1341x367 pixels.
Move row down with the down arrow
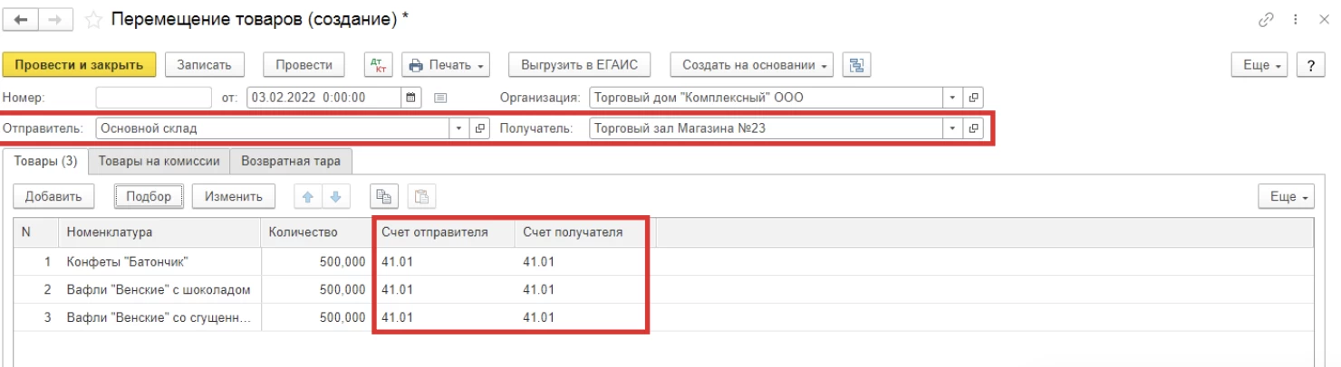pyautogui.click(x=334, y=196)
